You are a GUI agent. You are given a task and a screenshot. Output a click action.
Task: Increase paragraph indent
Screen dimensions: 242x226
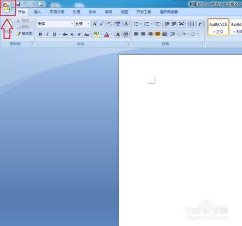pos(174,24)
